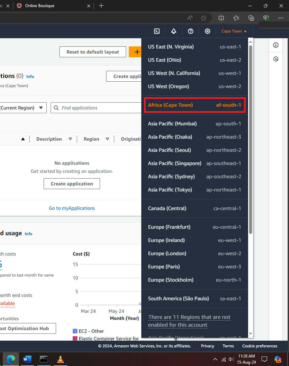Click the region list scrollbar thumb
Image resolution: width=289 pixels, height=366 pixels.
[250, 139]
